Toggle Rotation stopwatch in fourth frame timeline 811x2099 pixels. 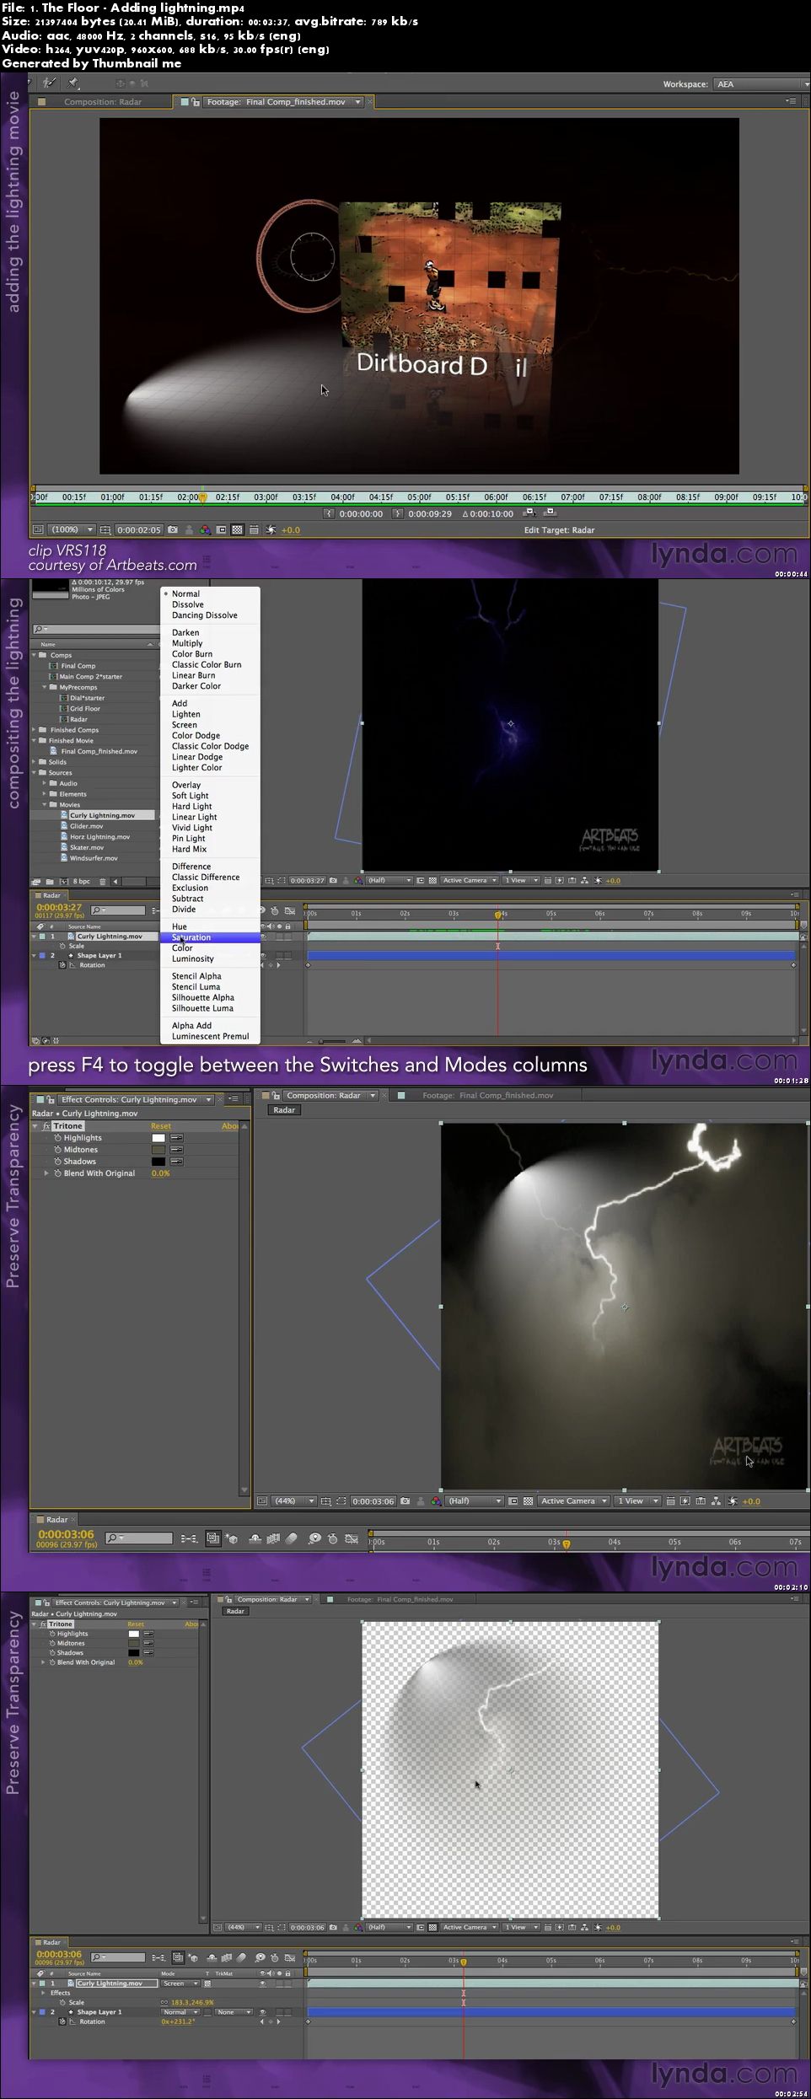(x=62, y=2021)
